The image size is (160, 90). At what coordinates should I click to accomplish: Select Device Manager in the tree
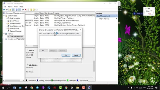click(16, 31)
